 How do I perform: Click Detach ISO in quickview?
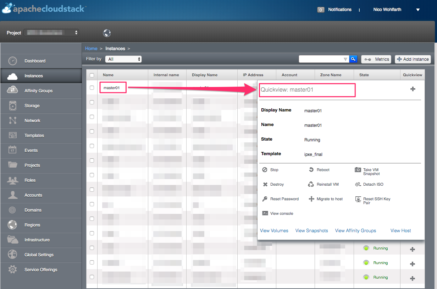[x=369, y=184]
